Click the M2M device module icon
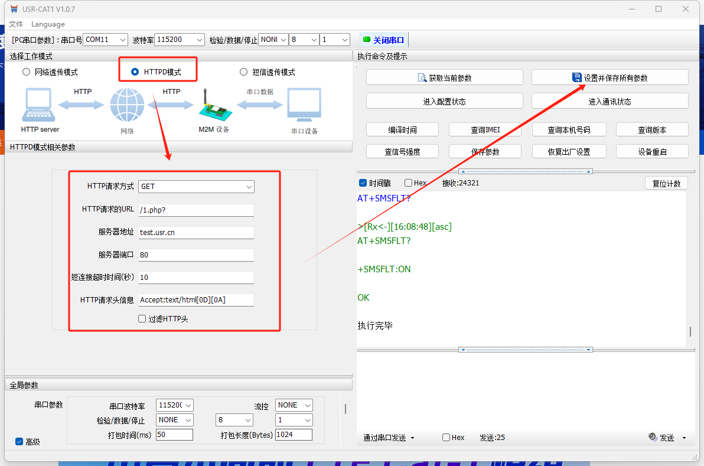Viewport: 704px width, 466px height. pyautogui.click(x=214, y=105)
